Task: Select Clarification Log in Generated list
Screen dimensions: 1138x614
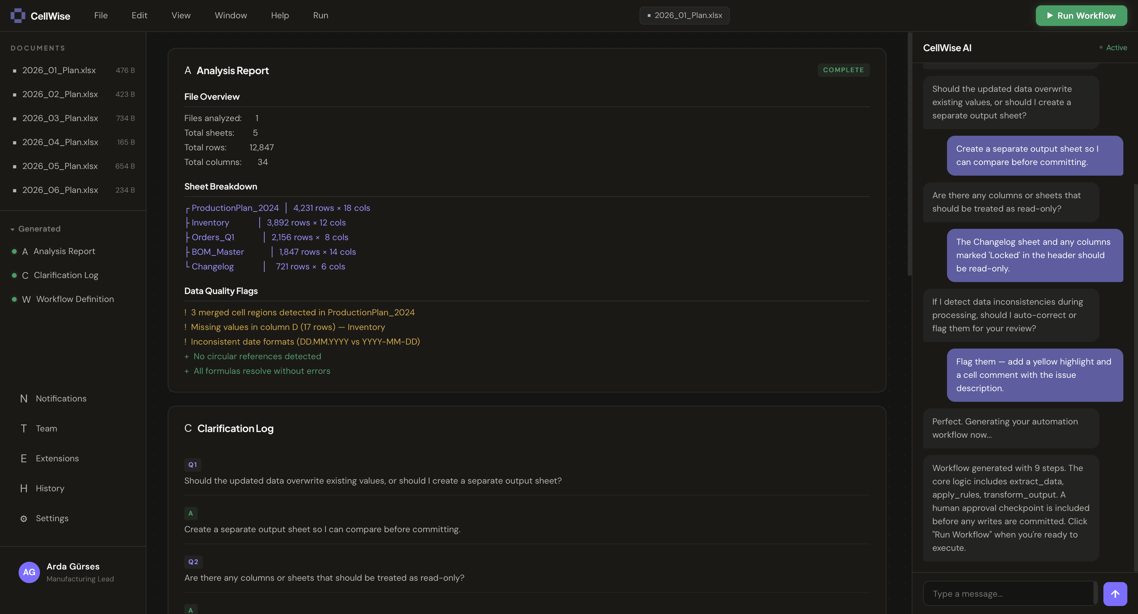Action: (66, 275)
